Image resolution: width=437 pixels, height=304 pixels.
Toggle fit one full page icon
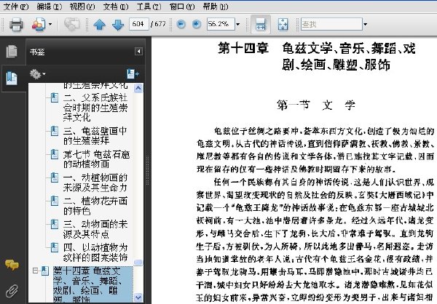tap(283, 25)
